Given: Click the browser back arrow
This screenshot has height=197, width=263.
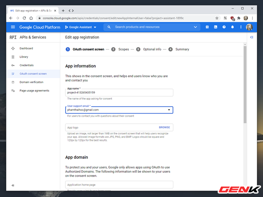Looking at the screenshot, I should [11, 18].
